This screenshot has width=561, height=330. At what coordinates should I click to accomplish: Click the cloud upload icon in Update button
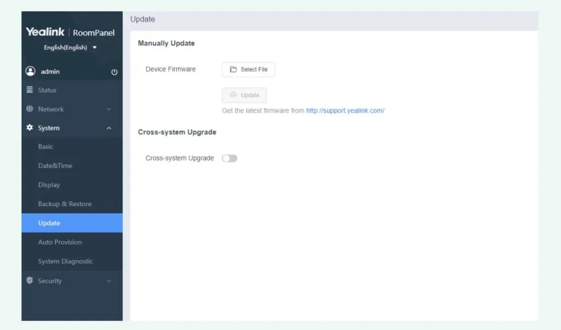233,95
